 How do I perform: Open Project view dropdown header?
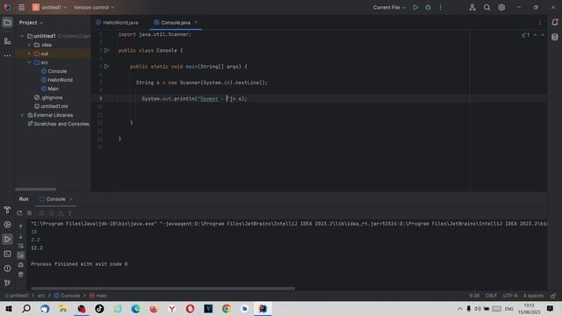pyautogui.click(x=31, y=23)
